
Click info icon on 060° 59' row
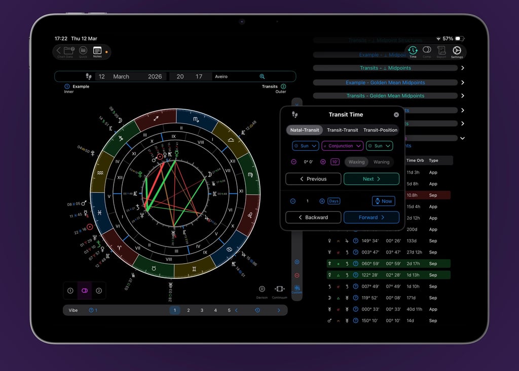point(355,264)
